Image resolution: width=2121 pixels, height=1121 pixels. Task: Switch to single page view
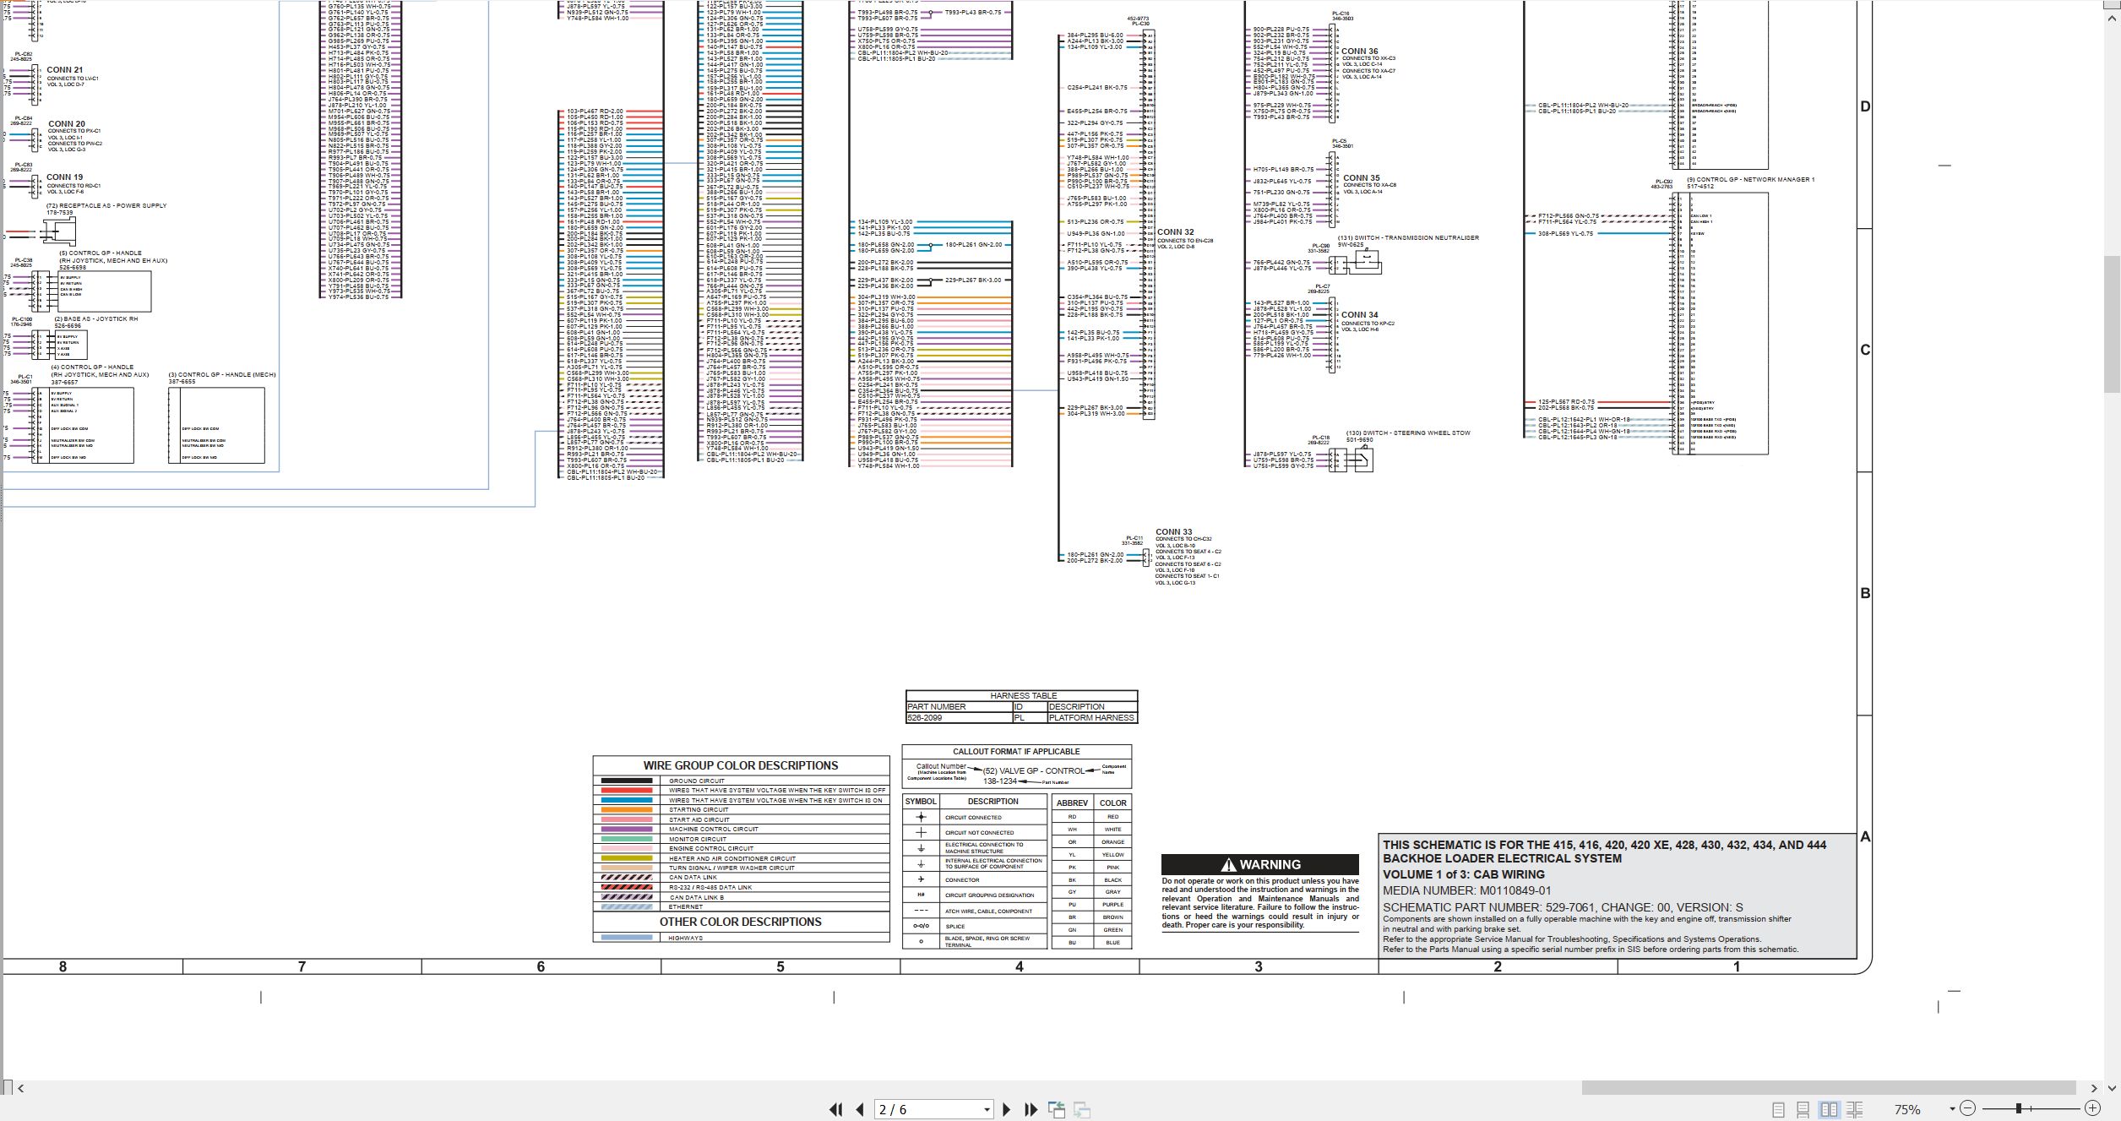[1778, 1109]
